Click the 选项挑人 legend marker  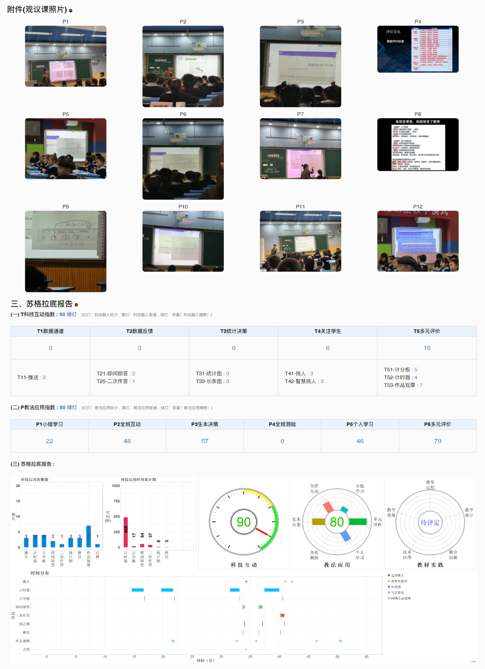[389, 575]
